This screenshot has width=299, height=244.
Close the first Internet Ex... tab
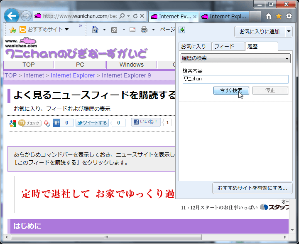(x=195, y=17)
